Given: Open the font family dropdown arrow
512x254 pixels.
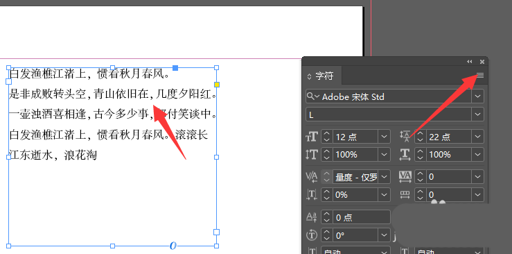Looking at the screenshot, I should click(478, 96).
